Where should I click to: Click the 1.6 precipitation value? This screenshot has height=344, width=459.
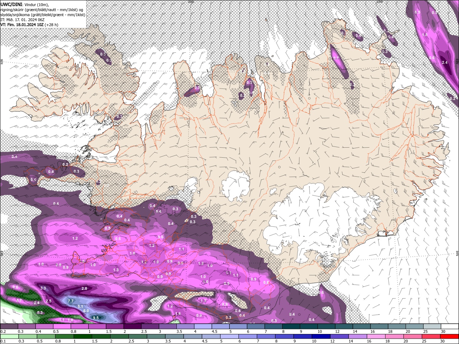click(x=178, y=314)
